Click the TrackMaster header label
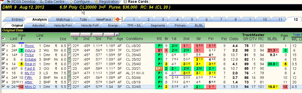The image size is (302, 93). (x=253, y=35)
